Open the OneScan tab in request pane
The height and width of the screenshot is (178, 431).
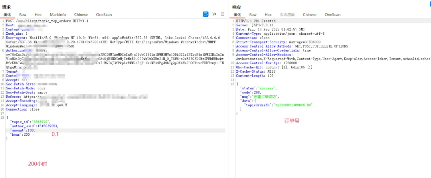[x=104, y=14]
